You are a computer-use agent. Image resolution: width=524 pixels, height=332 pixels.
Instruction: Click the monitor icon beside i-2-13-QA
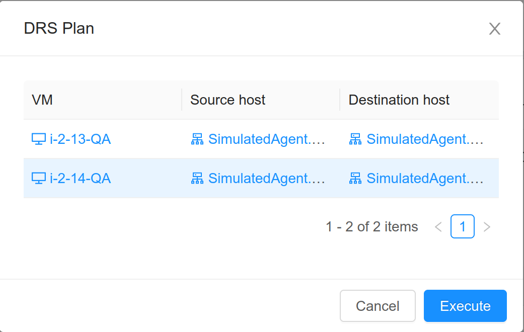39,139
